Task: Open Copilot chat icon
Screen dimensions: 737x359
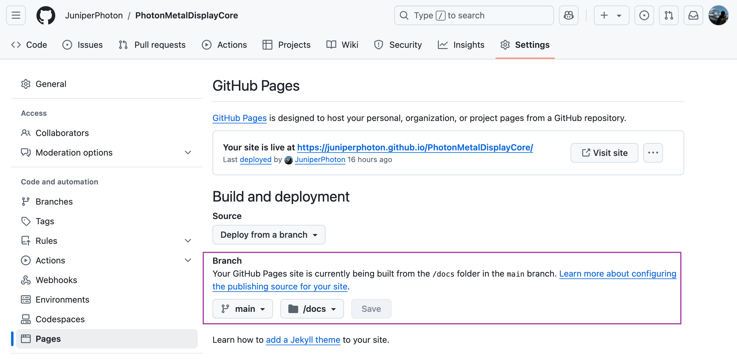Action: (569, 15)
